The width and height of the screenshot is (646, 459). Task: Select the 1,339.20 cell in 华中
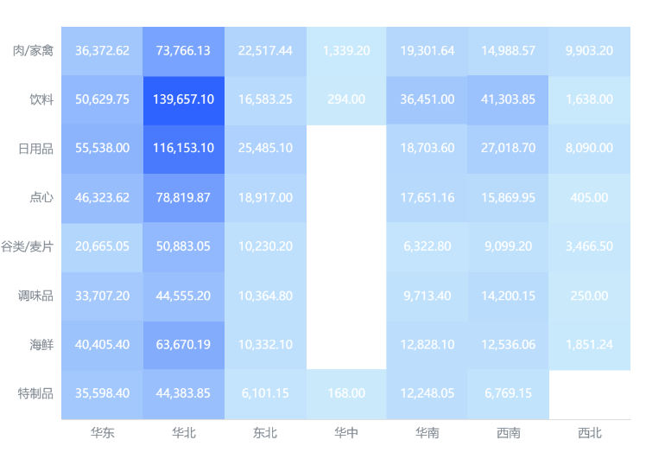(x=346, y=51)
